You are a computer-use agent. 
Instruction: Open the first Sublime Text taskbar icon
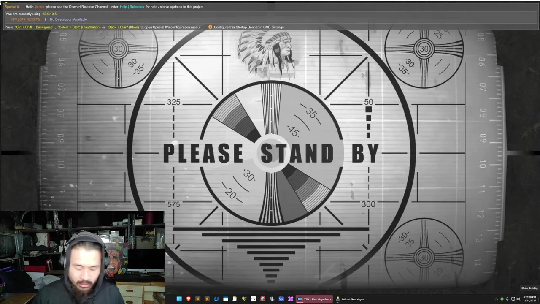point(197,299)
